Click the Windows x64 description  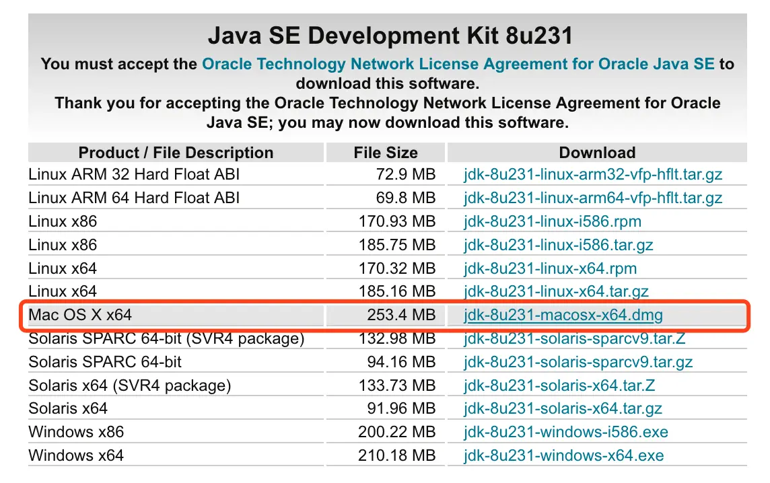(x=76, y=455)
